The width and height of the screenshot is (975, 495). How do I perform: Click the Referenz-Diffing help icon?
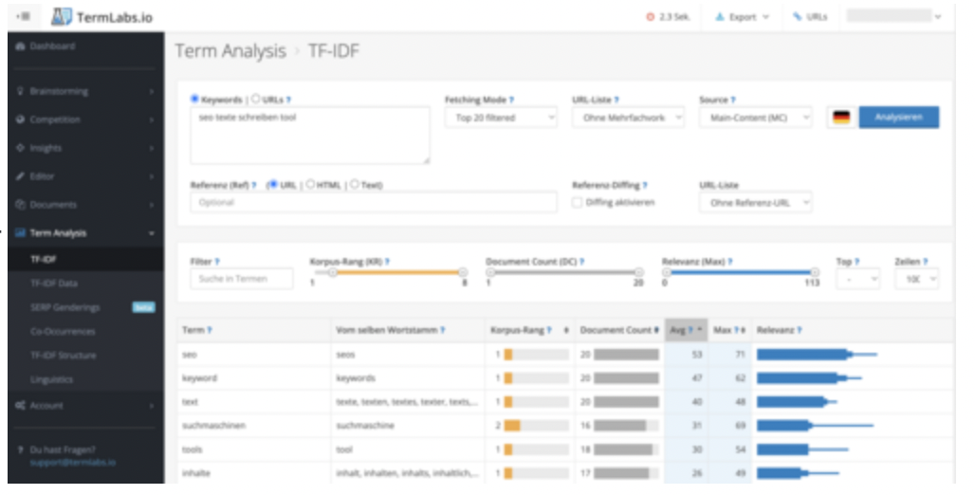pos(645,185)
